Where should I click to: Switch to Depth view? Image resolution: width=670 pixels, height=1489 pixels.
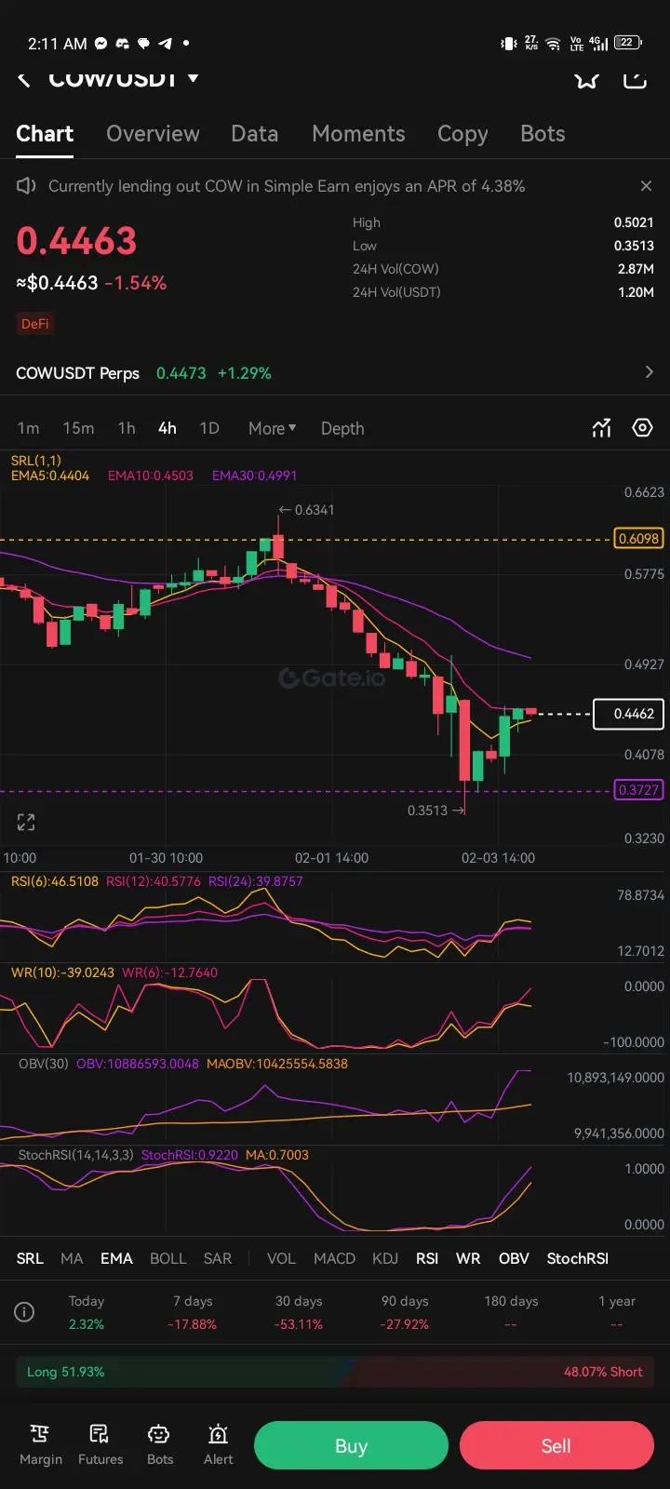[x=342, y=428]
